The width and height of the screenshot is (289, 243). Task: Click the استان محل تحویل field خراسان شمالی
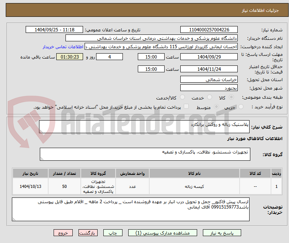pos(209,79)
